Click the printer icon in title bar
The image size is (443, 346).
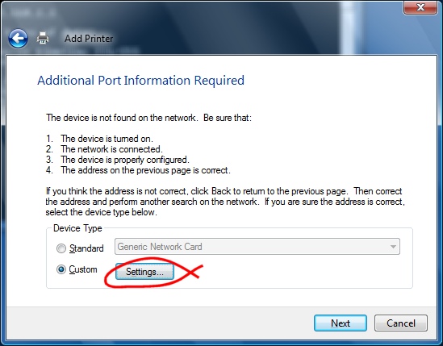pyautogui.click(x=43, y=38)
